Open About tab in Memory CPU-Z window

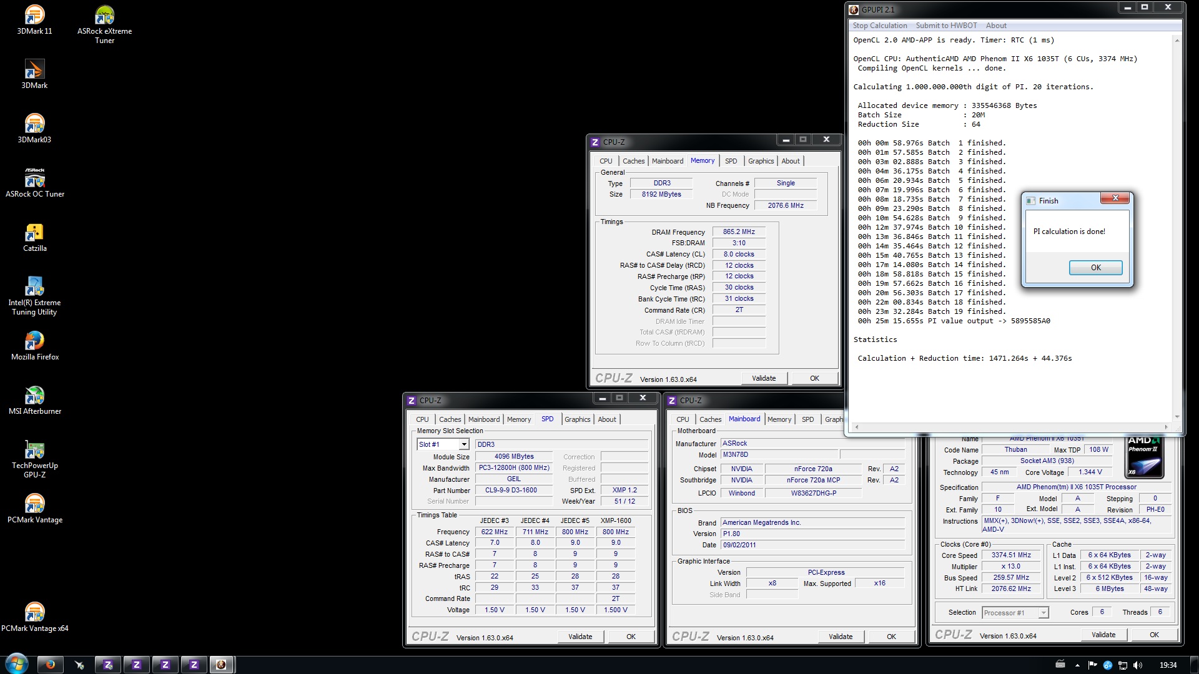791,161
